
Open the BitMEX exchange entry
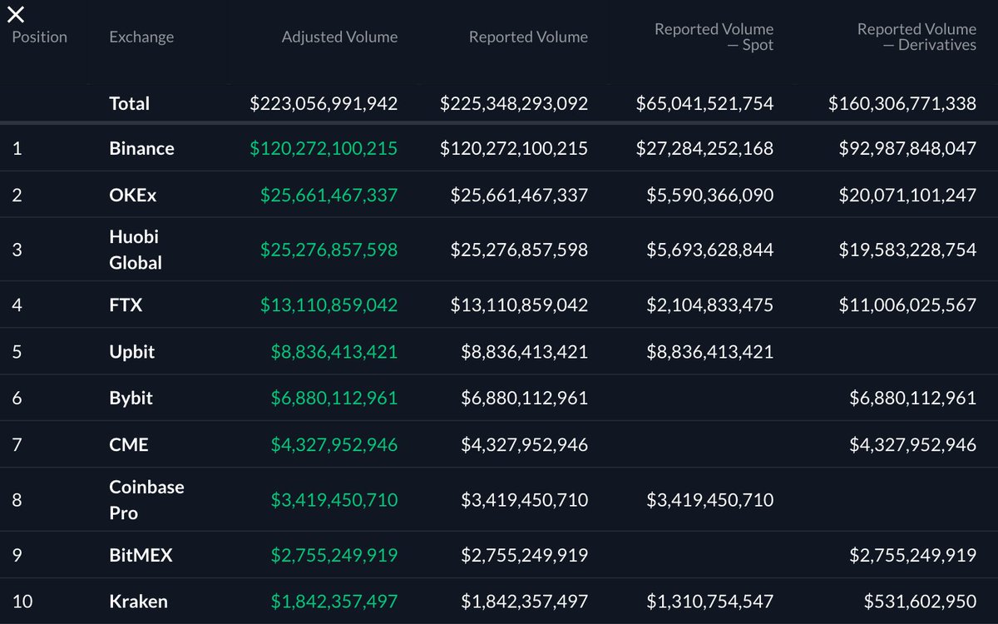tap(141, 555)
